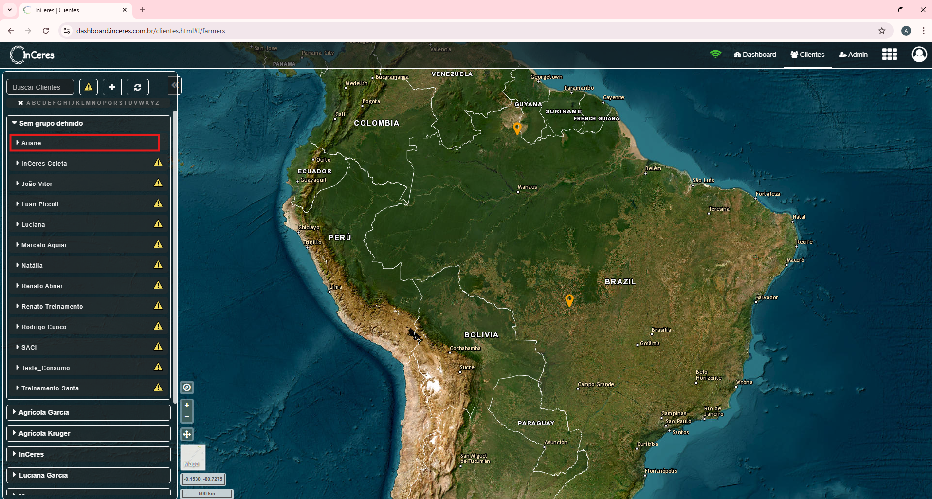The image size is (932, 499).
Task: Filter clients by letter M
Action: (x=88, y=103)
